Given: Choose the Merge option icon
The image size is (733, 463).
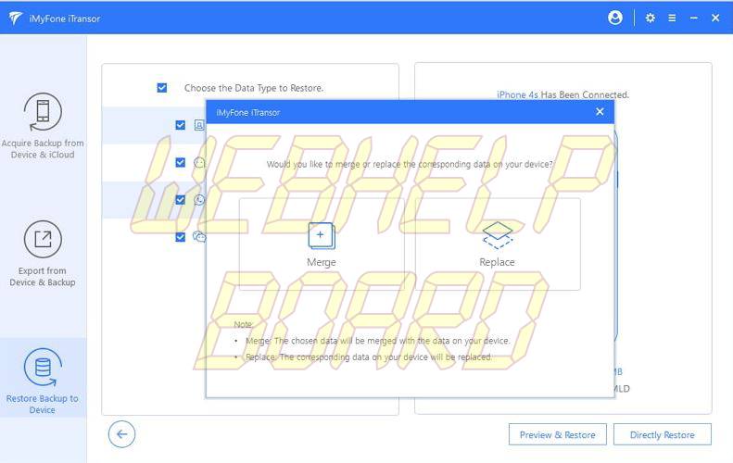Looking at the screenshot, I should [322, 235].
